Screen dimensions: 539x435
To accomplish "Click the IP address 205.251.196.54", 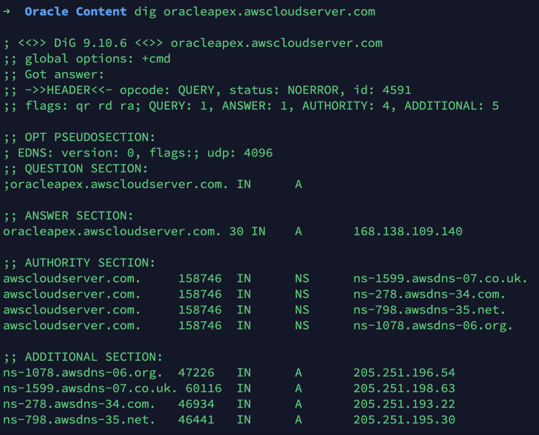I will [x=404, y=373].
